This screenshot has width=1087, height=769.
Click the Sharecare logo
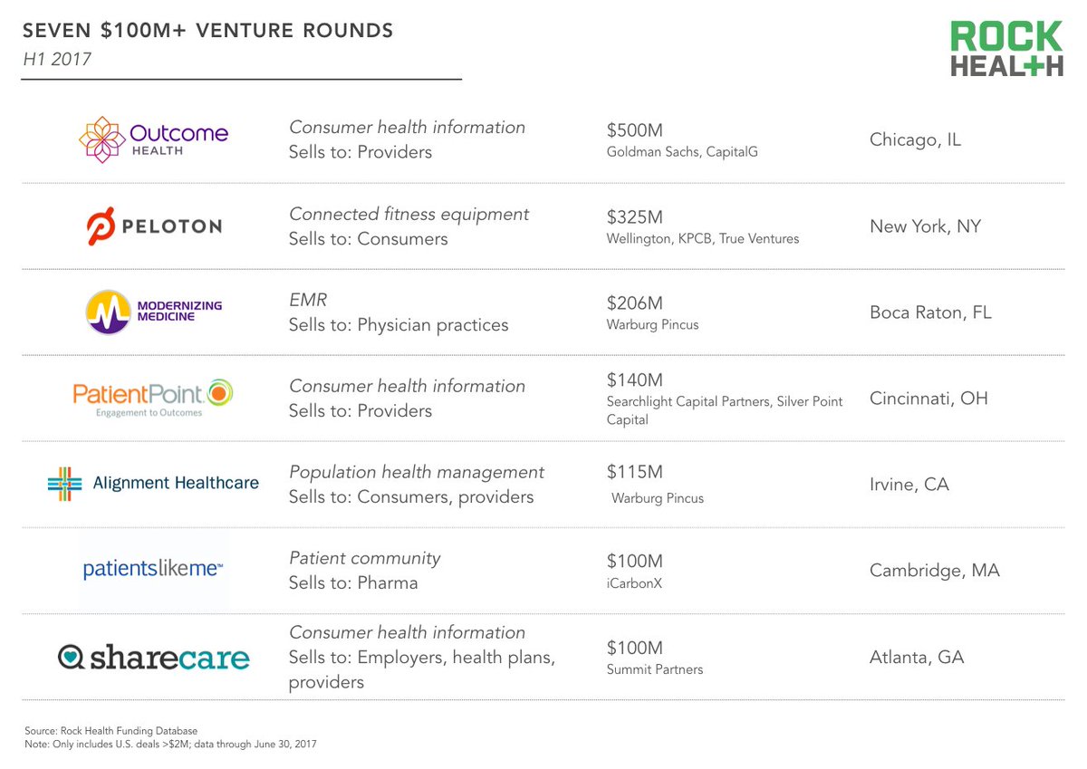coord(153,657)
